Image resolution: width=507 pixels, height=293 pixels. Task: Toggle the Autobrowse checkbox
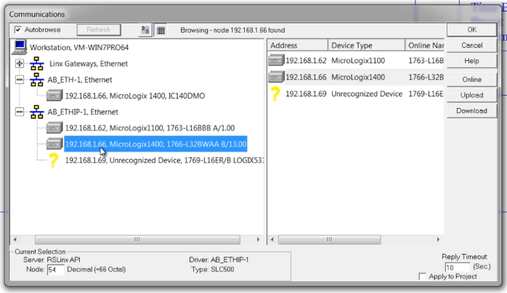(x=17, y=30)
